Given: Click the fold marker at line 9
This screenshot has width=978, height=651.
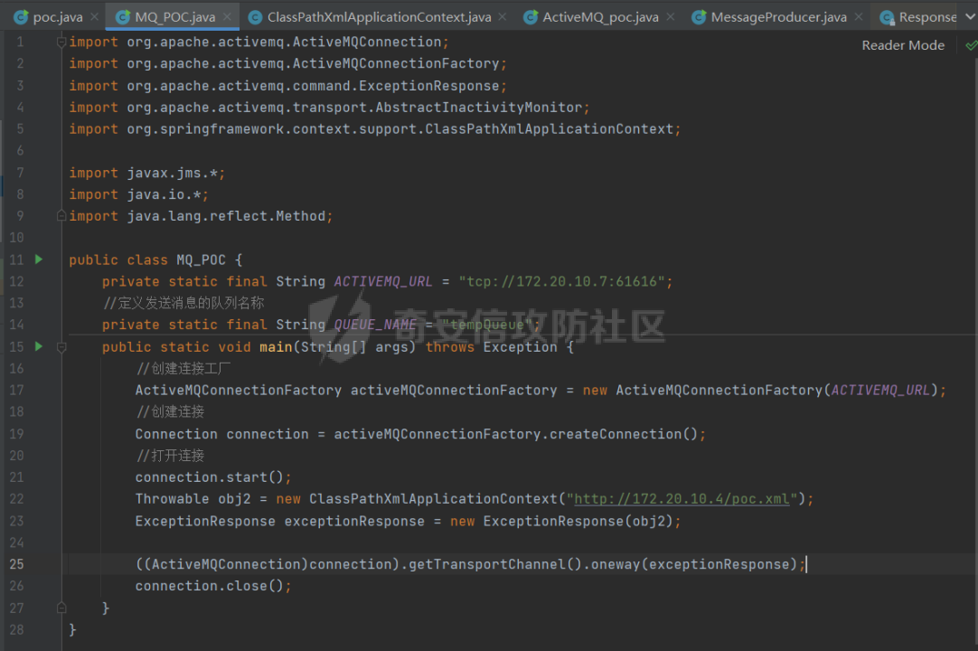Looking at the screenshot, I should (61, 216).
